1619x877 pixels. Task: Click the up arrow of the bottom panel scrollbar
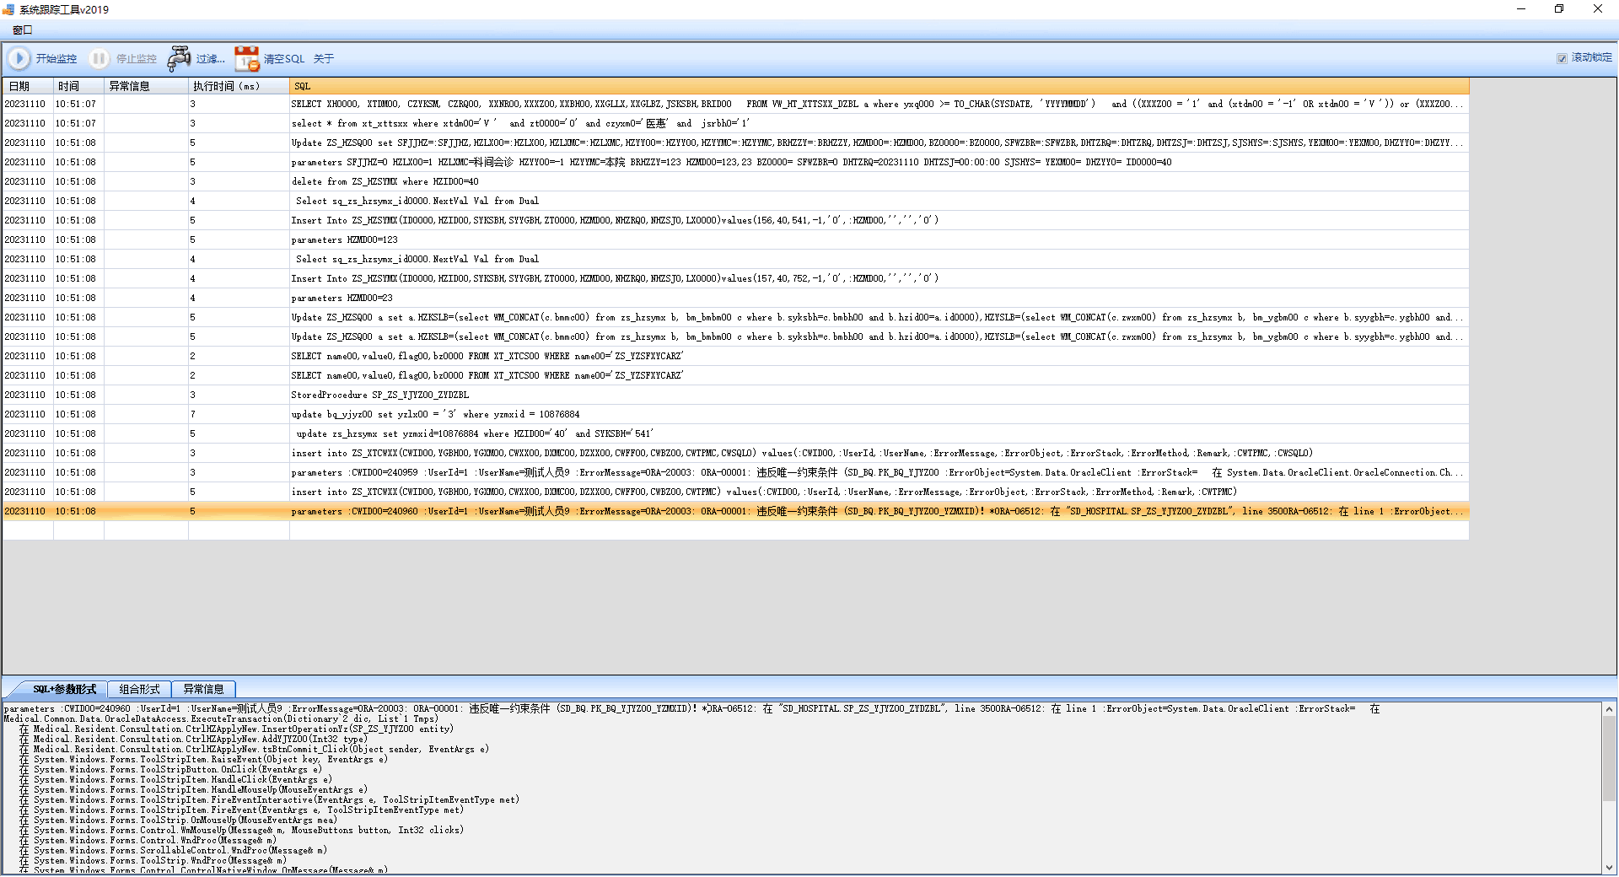pos(1609,709)
